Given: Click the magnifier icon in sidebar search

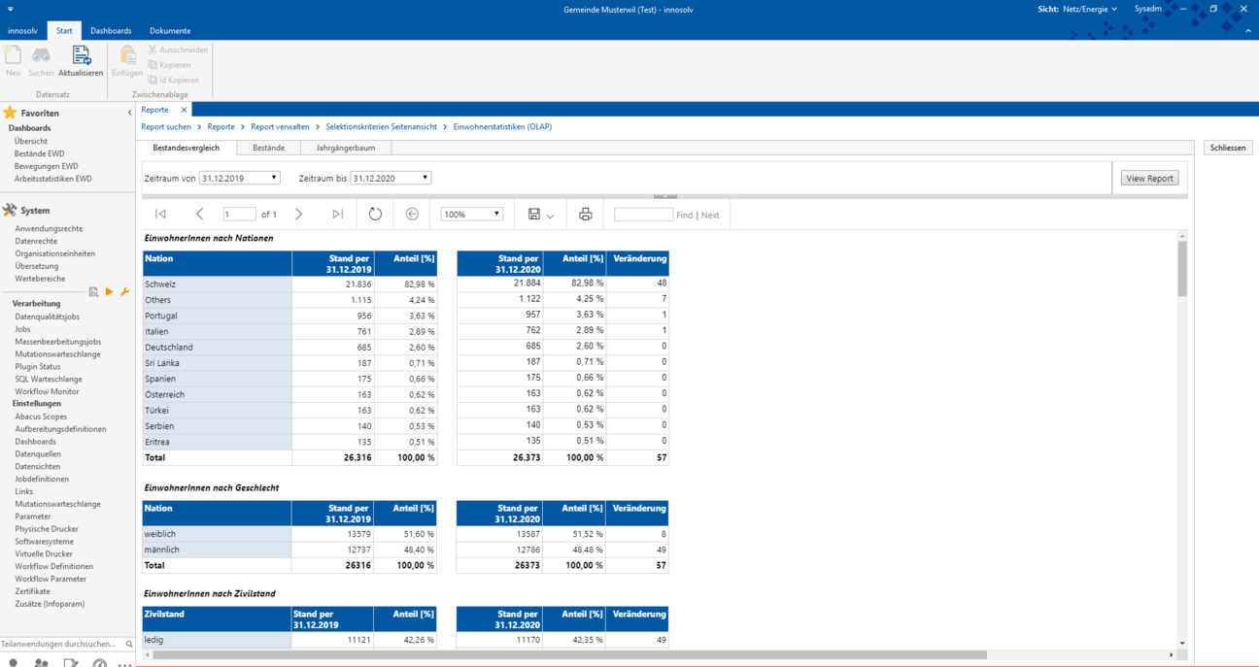Looking at the screenshot, I should pos(129,644).
